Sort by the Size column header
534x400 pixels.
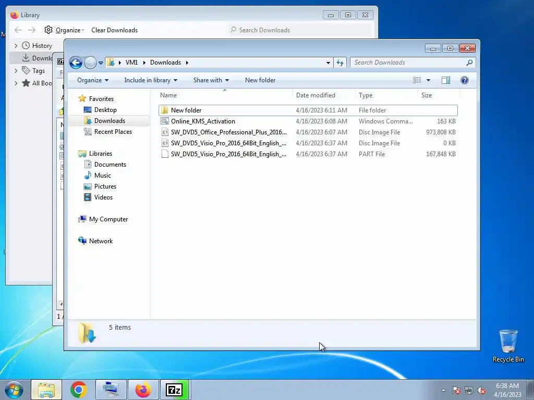pos(439,95)
